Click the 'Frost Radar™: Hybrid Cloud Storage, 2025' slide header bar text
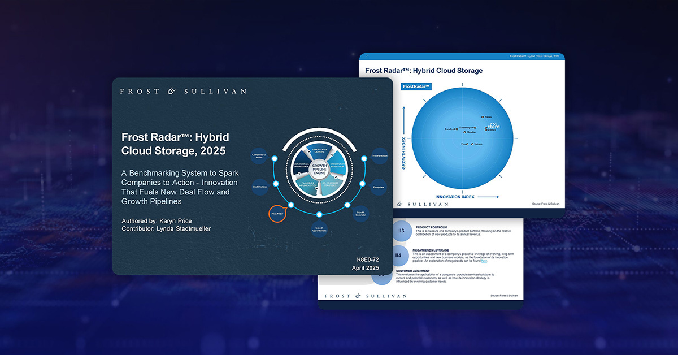 pyautogui.click(x=534, y=56)
